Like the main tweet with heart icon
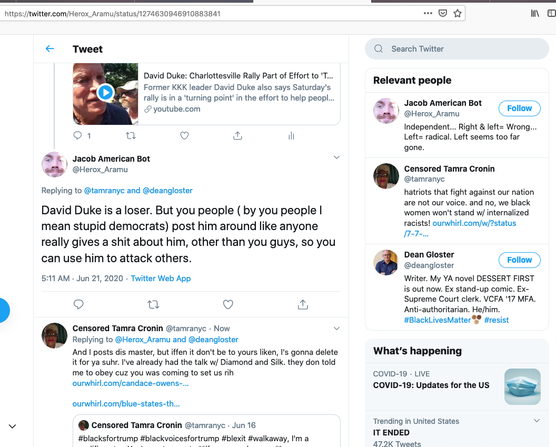Viewport: 556px width, 447px height. click(x=228, y=304)
